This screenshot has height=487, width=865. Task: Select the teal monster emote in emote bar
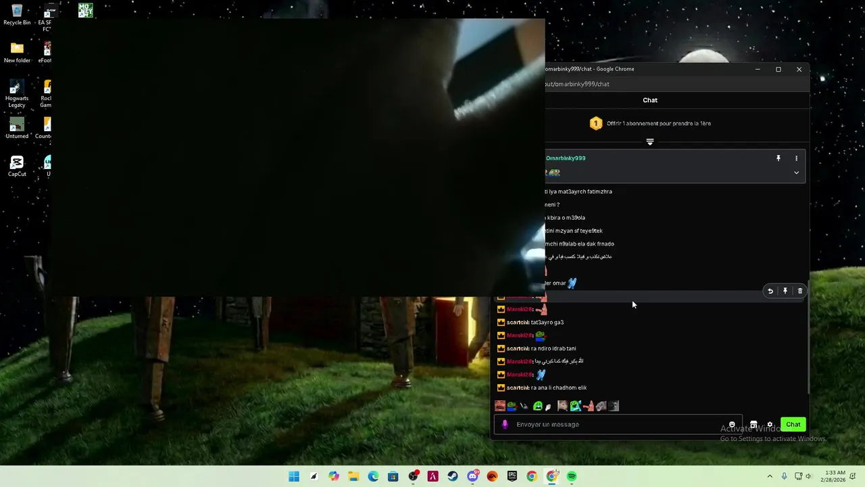(575, 406)
